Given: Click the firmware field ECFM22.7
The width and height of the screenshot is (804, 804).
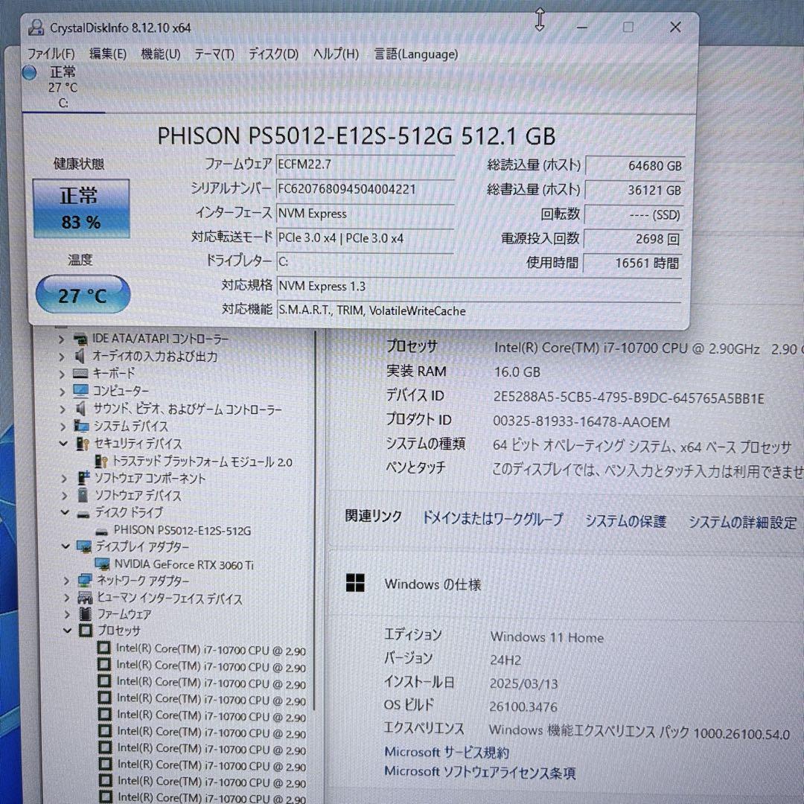Looking at the screenshot, I should [x=365, y=165].
